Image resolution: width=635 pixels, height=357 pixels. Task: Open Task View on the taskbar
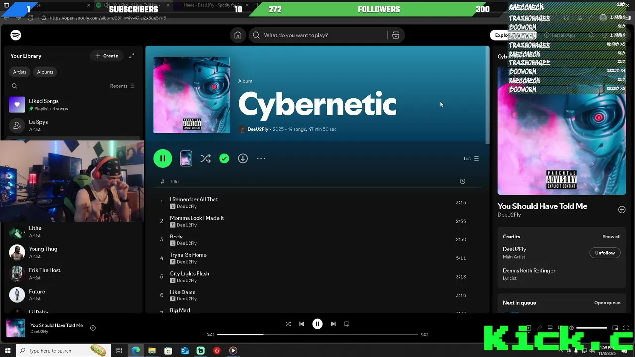click(x=119, y=351)
